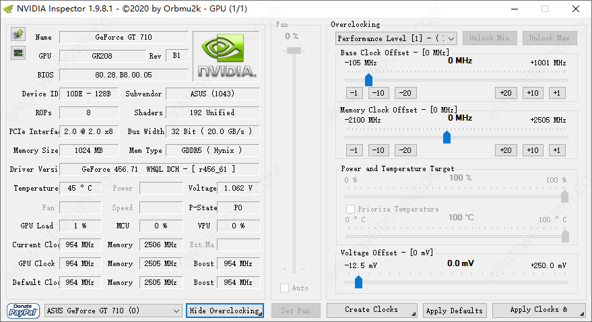Click Memory Clock Offset +1 button
The width and height of the screenshot is (592, 322).
coord(557,150)
